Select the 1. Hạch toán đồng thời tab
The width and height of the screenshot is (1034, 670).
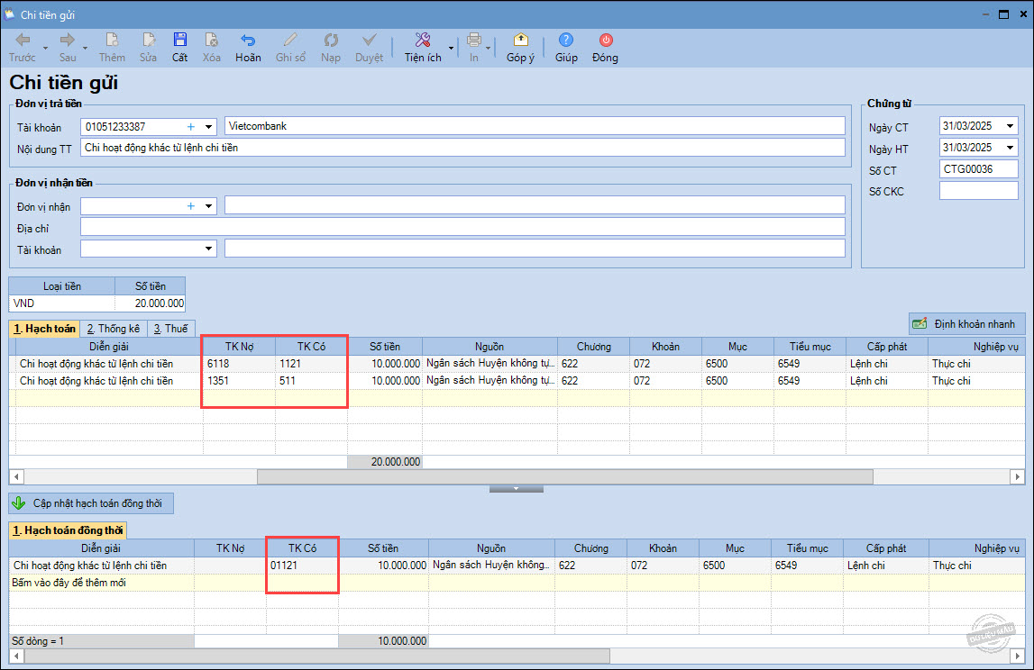point(68,530)
